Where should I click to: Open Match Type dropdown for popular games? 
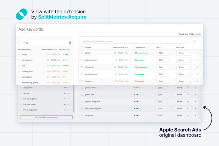click(x=184, y=60)
